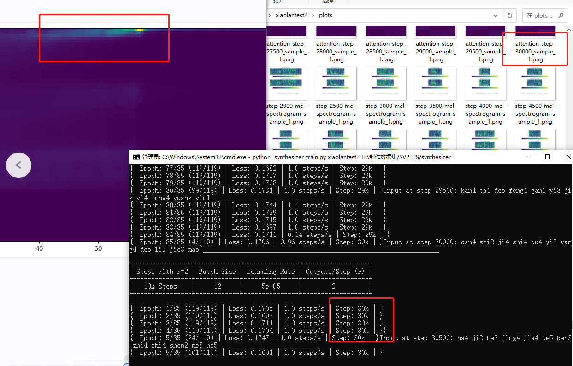The image size is (573, 366).
Task: Select the plots breadcrumb segment
Action: click(325, 15)
